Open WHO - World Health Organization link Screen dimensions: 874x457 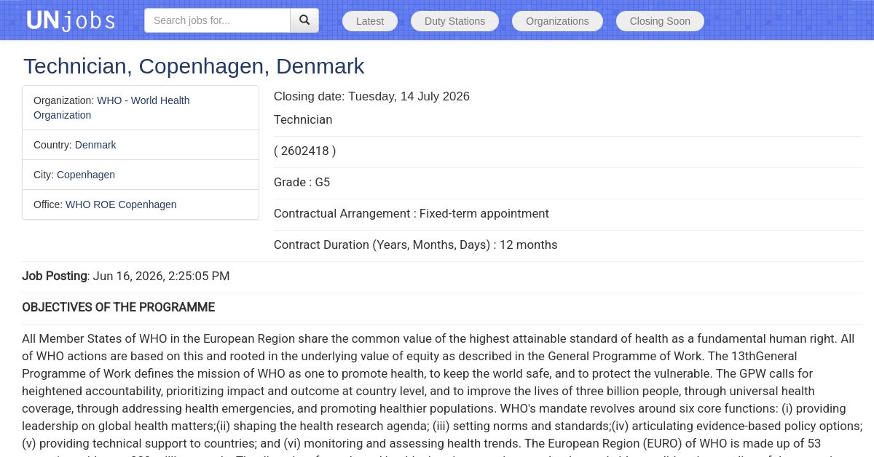click(x=111, y=108)
